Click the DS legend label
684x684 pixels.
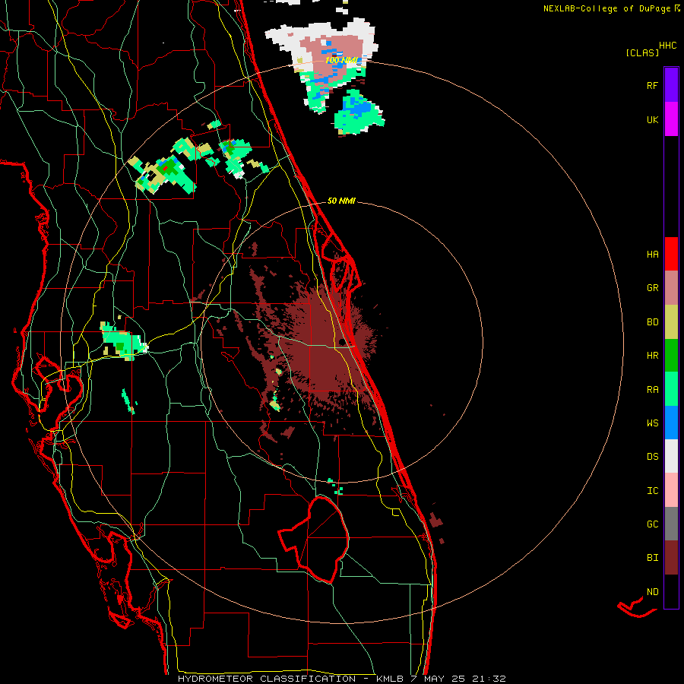tap(652, 457)
